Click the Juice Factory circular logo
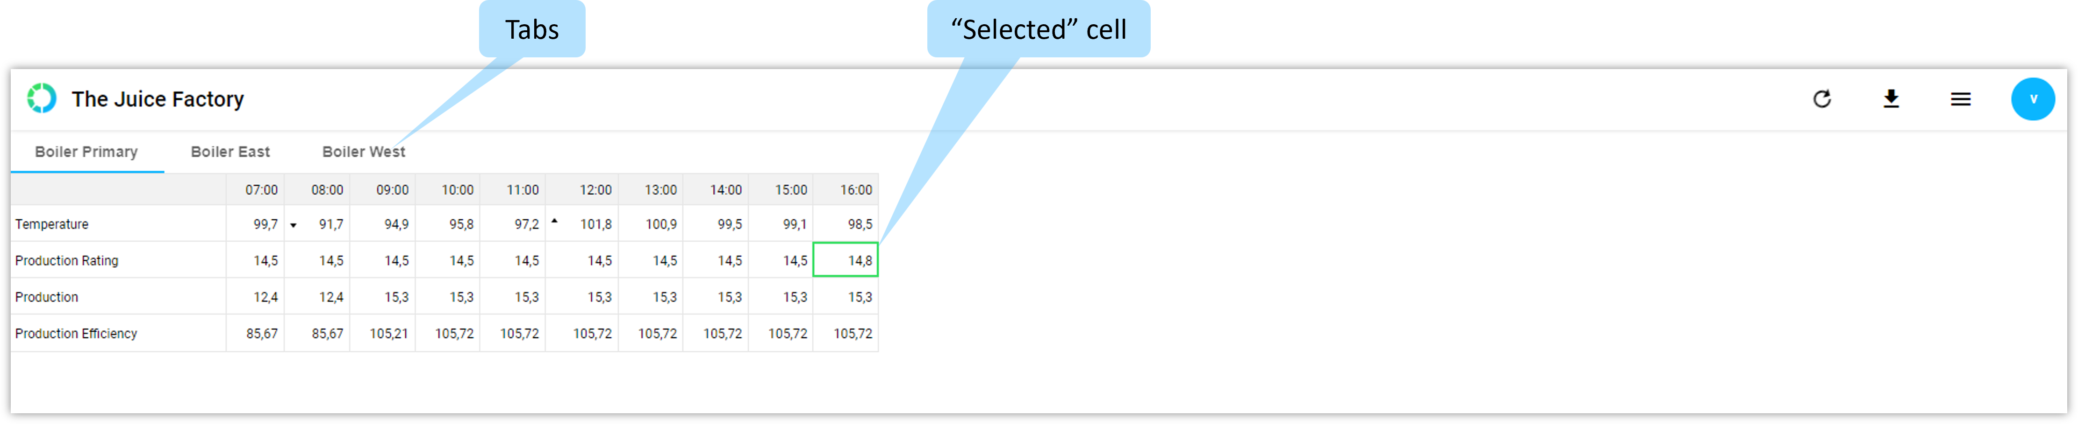Viewport: 2078px width, 424px height. click(x=41, y=98)
